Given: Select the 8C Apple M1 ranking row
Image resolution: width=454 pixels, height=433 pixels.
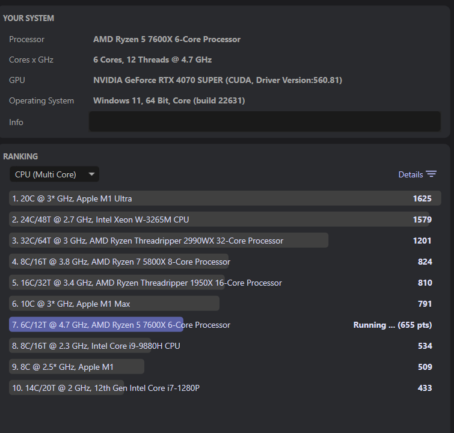Looking at the screenshot, I should tap(225, 367).
